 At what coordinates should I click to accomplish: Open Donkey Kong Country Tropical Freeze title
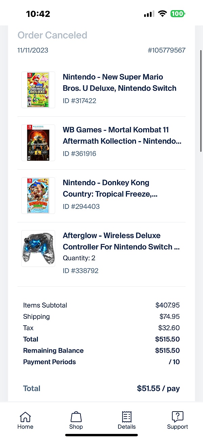[110, 188]
